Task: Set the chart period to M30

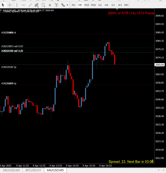Action: tap(93, 5)
